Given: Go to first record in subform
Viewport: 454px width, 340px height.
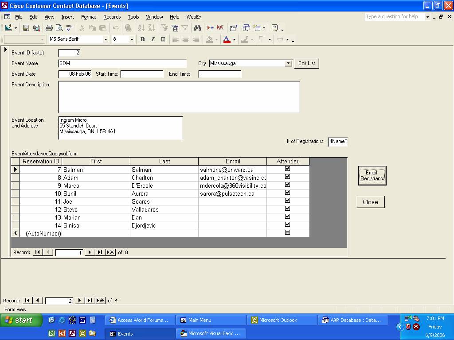Looking at the screenshot, I should (37, 252).
